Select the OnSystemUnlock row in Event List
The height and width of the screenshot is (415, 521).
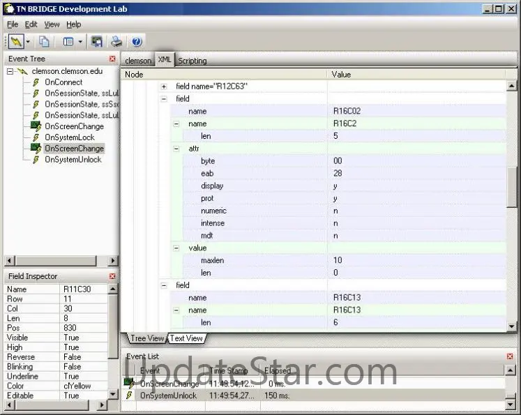[x=314, y=395]
